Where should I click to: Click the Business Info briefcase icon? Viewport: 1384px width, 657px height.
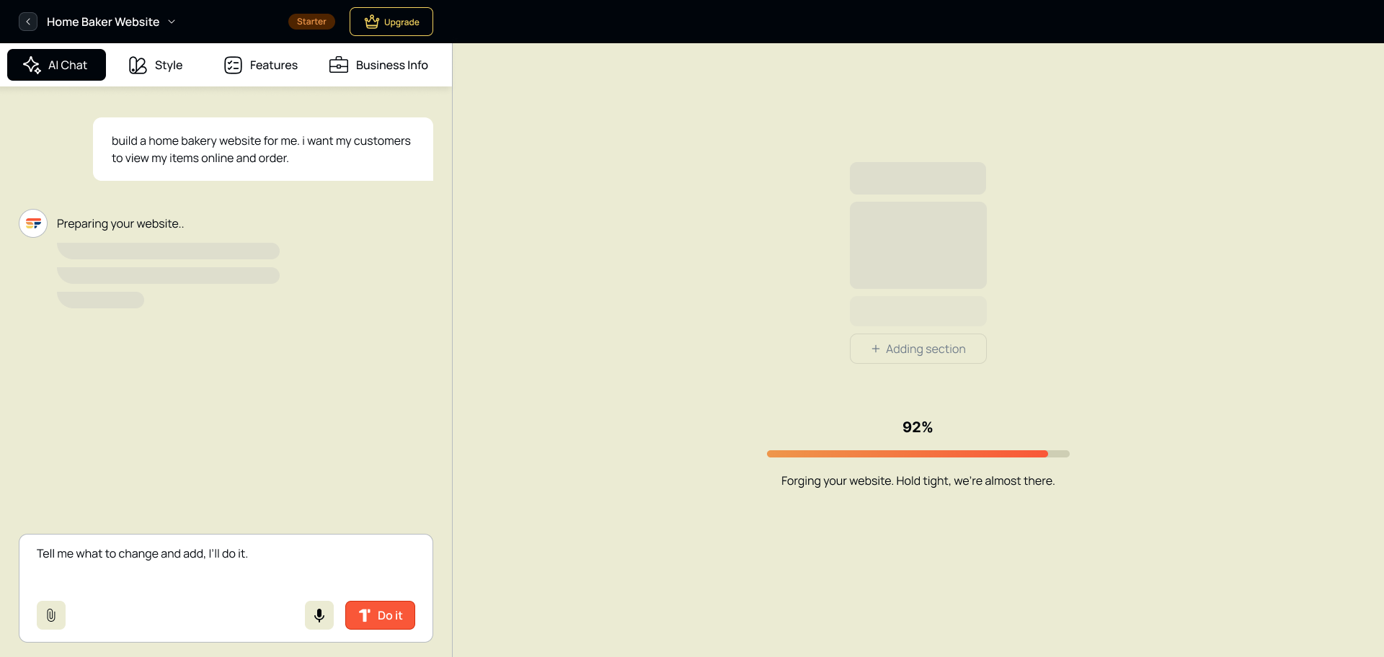337,65
